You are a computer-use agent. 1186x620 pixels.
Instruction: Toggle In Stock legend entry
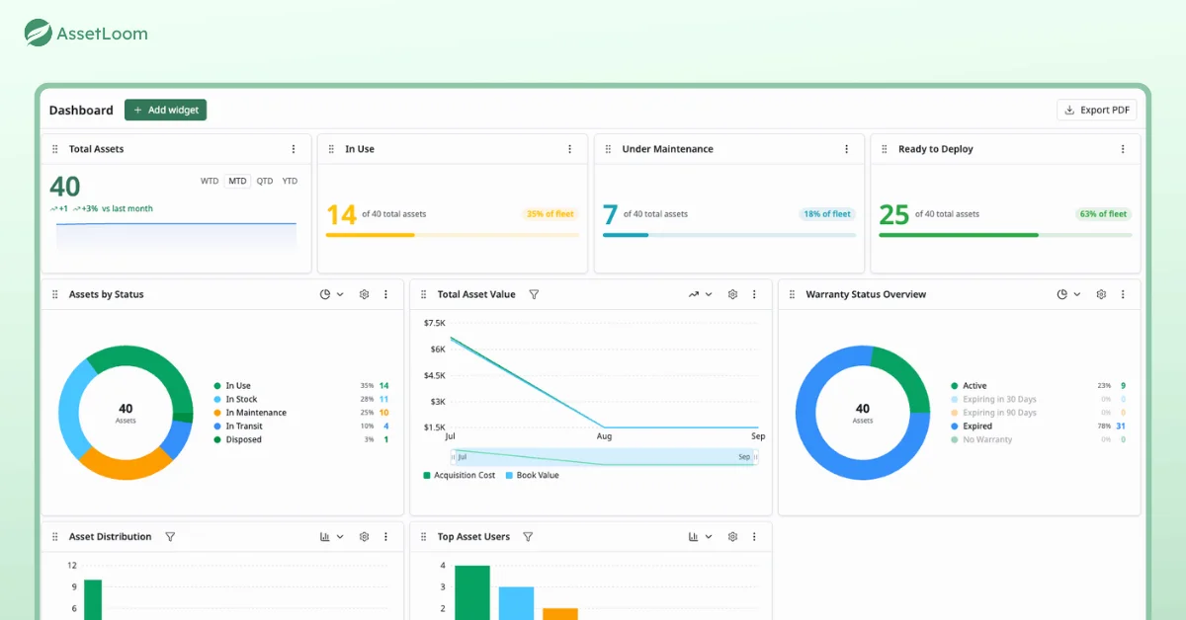pyautogui.click(x=300, y=399)
